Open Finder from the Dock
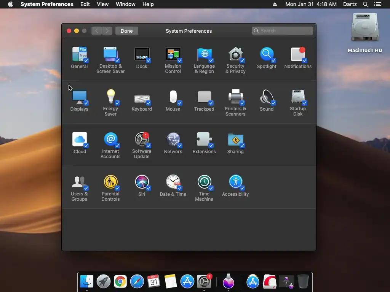Image resolution: width=390 pixels, height=292 pixels. pyautogui.click(x=87, y=282)
